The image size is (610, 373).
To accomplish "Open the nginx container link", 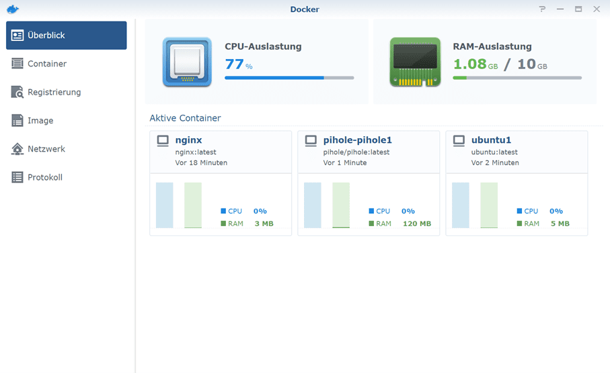I will pos(189,140).
